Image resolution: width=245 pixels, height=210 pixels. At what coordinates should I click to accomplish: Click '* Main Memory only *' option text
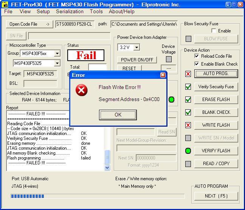click(x=137, y=186)
